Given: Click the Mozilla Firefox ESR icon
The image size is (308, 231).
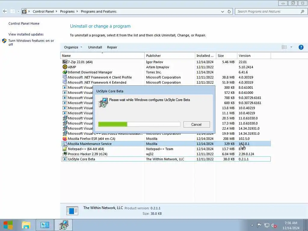Looking at the screenshot, I should [x=65, y=138].
